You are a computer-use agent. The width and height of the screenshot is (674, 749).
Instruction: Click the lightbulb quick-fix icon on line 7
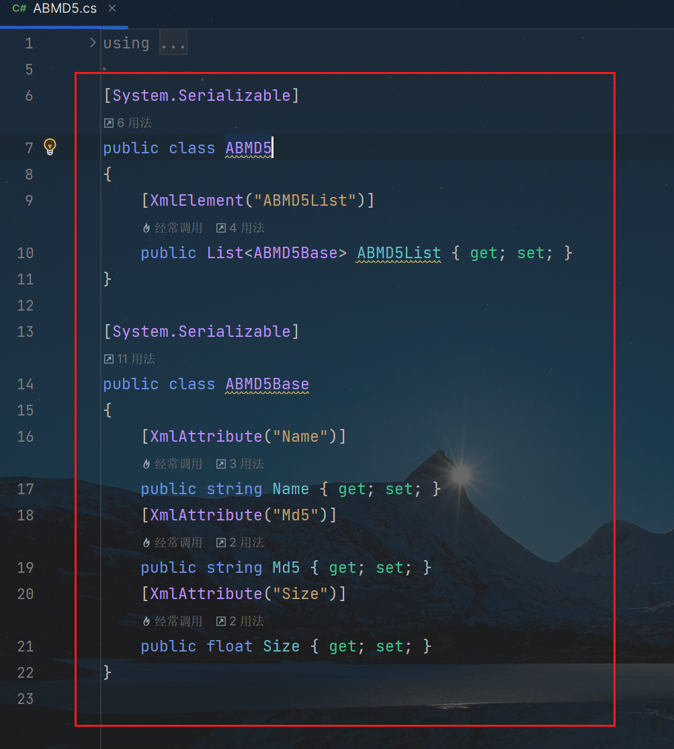50,147
